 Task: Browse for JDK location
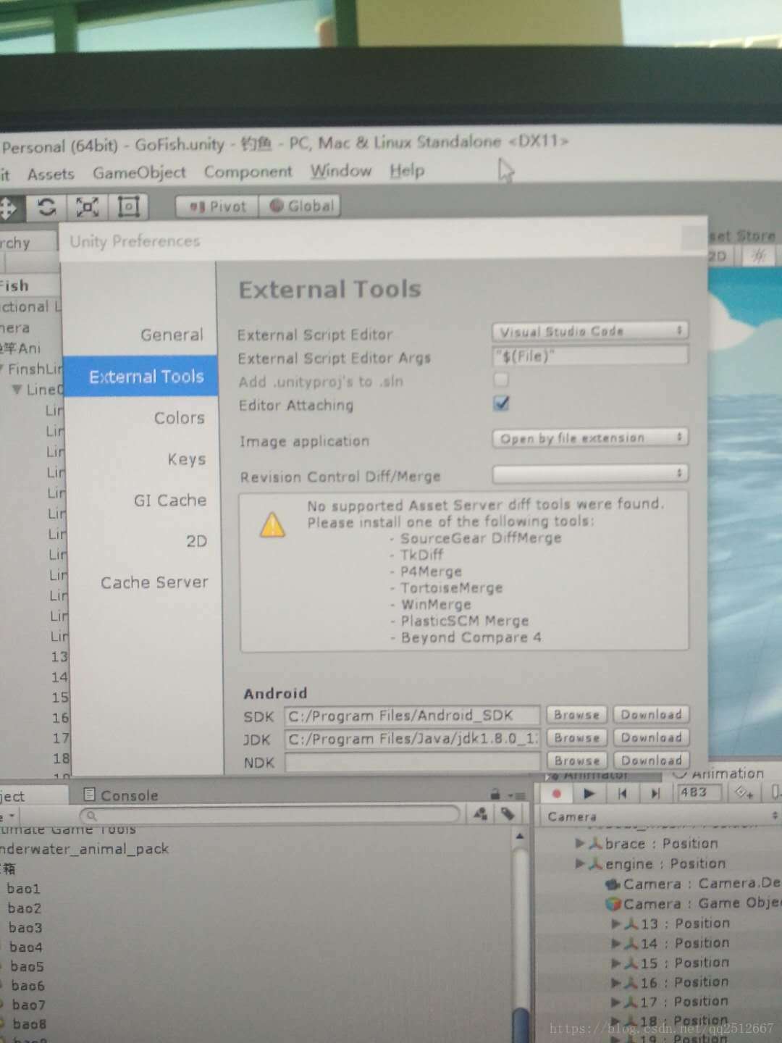(577, 738)
